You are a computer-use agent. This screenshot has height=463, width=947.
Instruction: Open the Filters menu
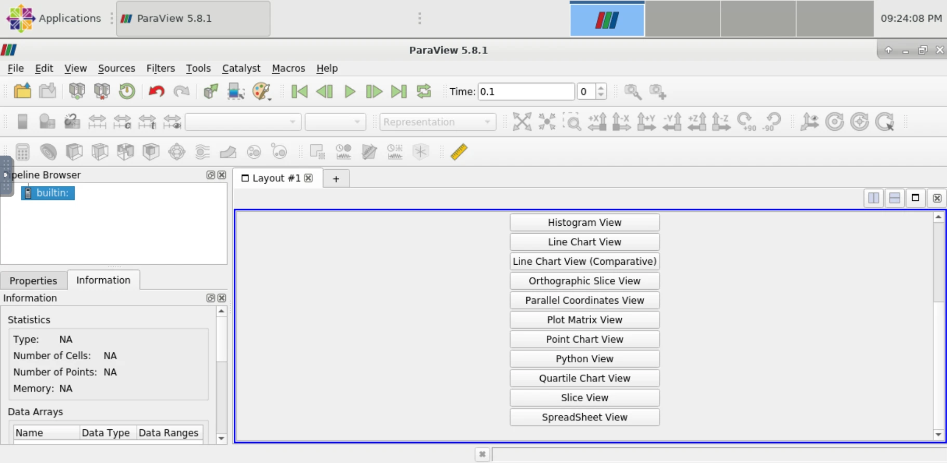pyautogui.click(x=161, y=68)
